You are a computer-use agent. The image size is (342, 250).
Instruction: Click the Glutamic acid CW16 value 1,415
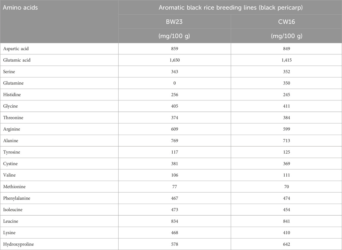point(286,60)
